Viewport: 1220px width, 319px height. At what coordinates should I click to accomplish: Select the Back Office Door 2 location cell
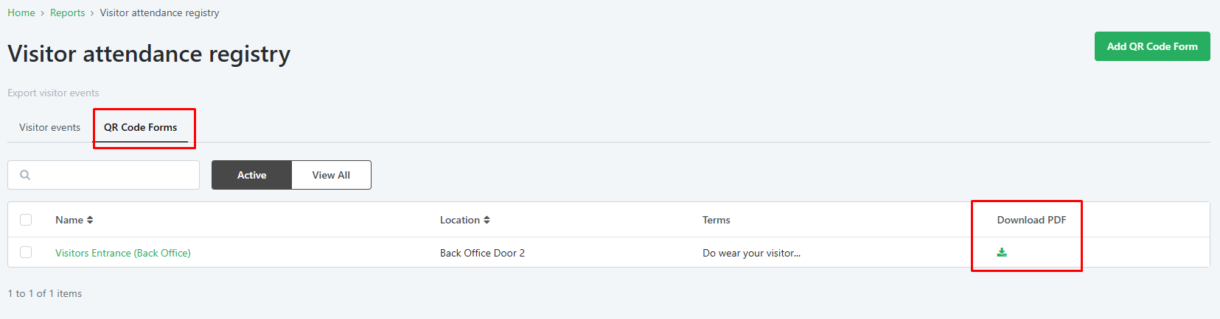tap(482, 253)
